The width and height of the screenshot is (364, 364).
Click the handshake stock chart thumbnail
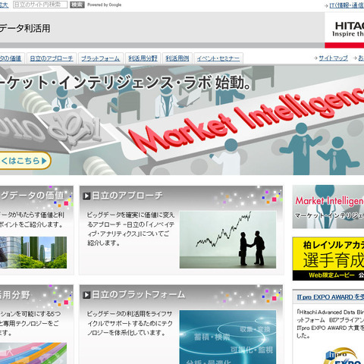click(227, 240)
